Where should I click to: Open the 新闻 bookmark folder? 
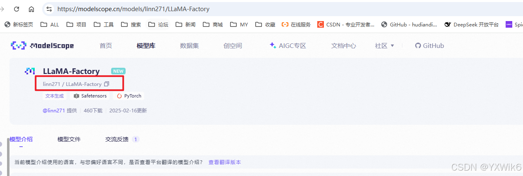185,24
